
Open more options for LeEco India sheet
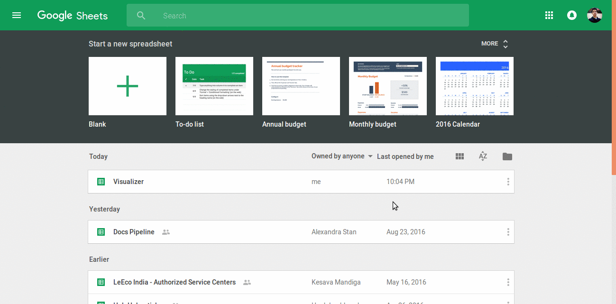[x=508, y=282]
